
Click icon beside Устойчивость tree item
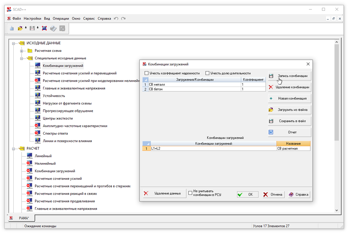point(38,95)
